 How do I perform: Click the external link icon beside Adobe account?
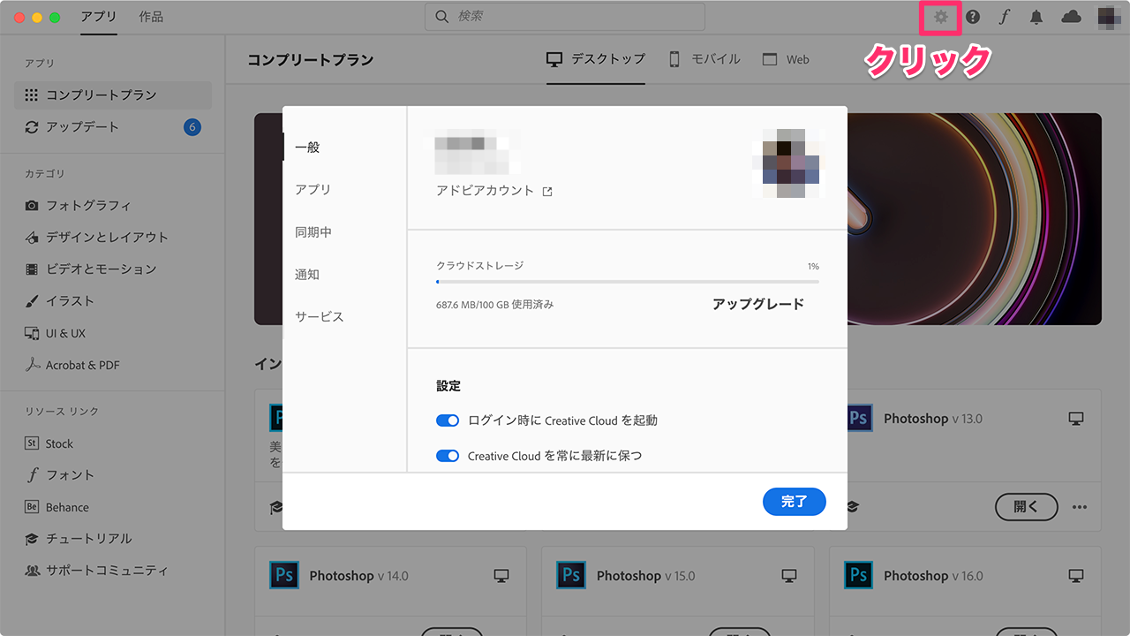pyautogui.click(x=547, y=191)
